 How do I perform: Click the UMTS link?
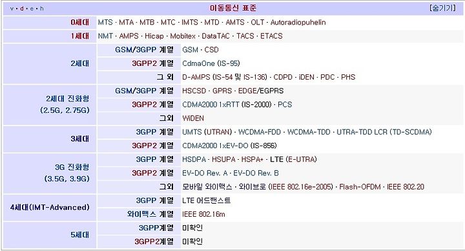point(192,132)
